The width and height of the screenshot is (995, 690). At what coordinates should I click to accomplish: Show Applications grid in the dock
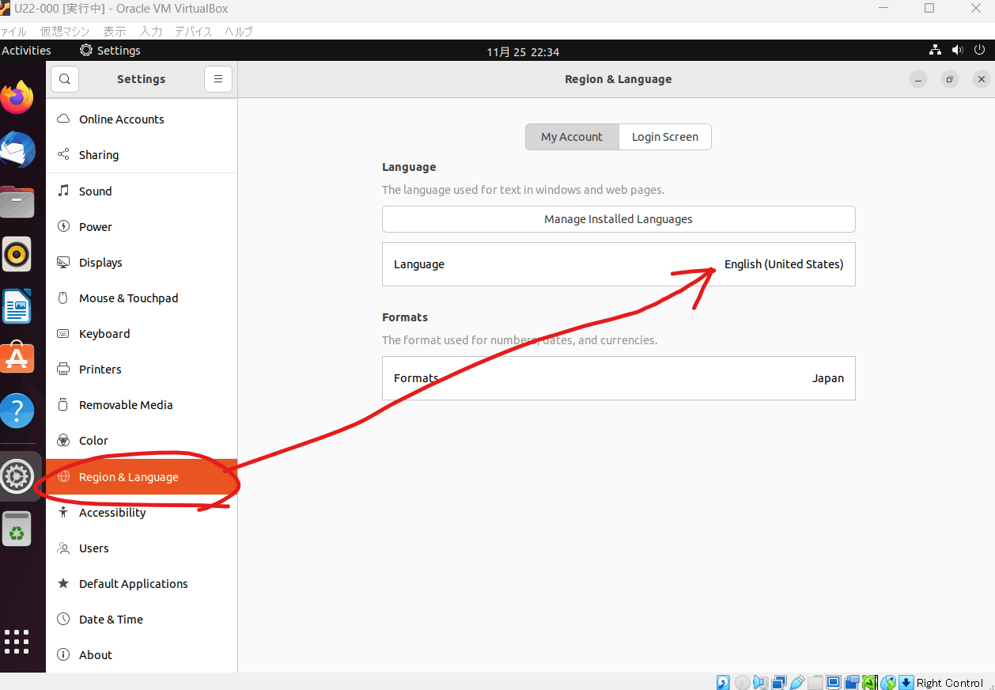[17, 642]
